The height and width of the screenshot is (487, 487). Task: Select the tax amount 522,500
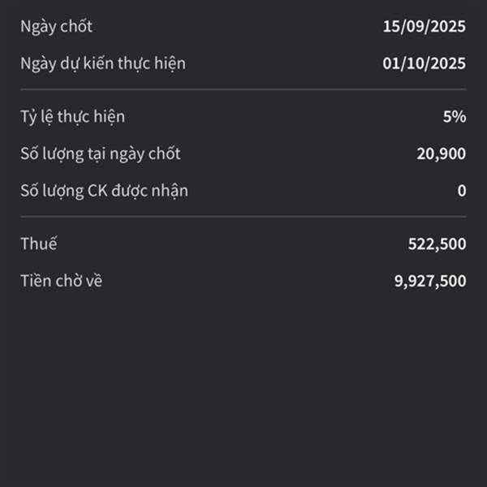coord(437,244)
